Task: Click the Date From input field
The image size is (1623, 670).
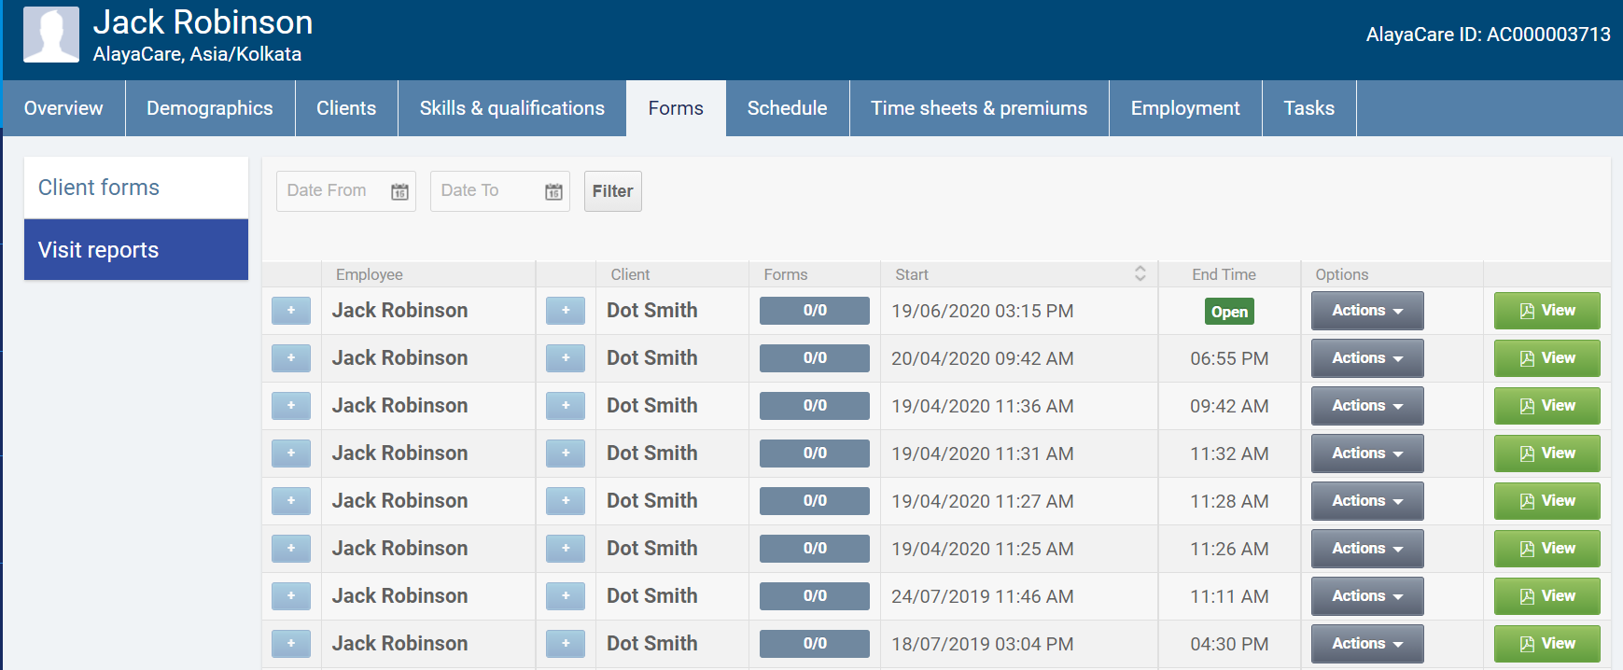Action: (331, 191)
